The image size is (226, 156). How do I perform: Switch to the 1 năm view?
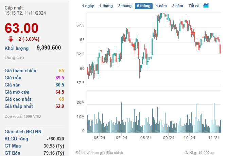(161, 6)
